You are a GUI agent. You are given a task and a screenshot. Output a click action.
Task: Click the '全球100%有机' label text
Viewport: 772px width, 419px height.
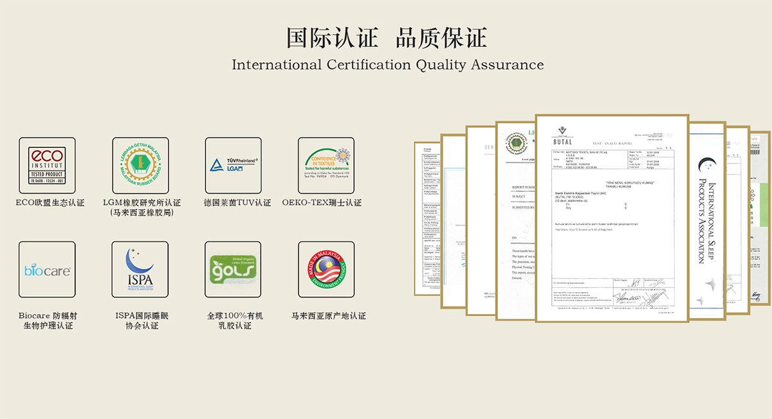(235, 316)
